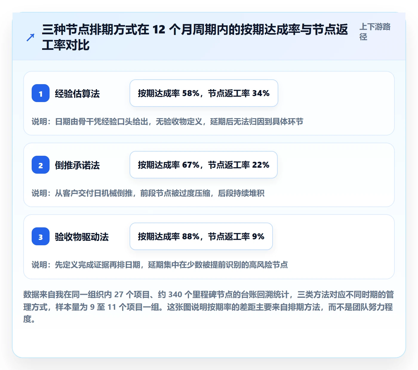The image size is (418, 370).
Task: Click the 倒推承诺法 method name
Action: coord(77,165)
